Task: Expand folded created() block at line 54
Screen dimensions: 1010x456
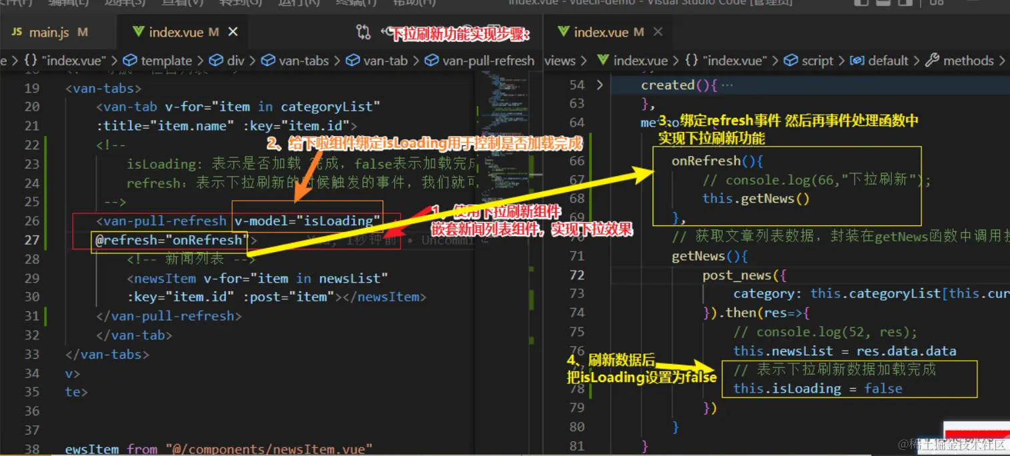Action: point(599,85)
